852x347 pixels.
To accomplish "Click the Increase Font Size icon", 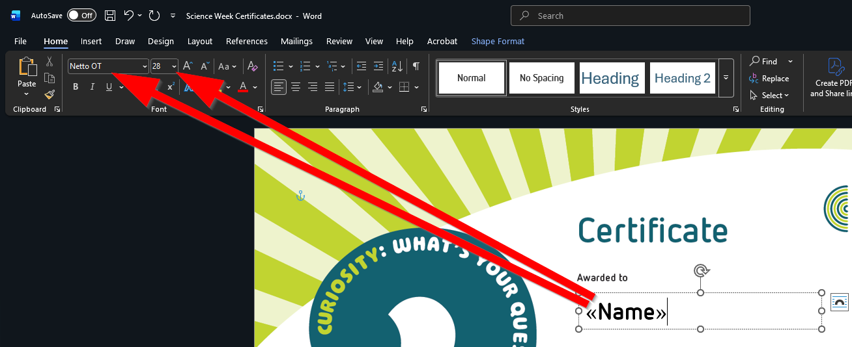I will point(187,66).
